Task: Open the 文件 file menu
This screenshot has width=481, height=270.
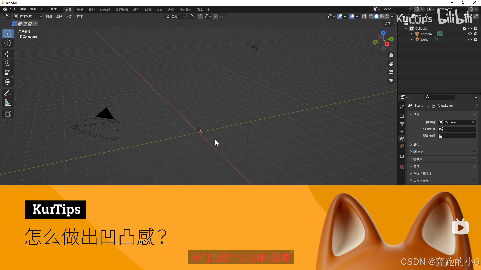Action: pos(13,9)
